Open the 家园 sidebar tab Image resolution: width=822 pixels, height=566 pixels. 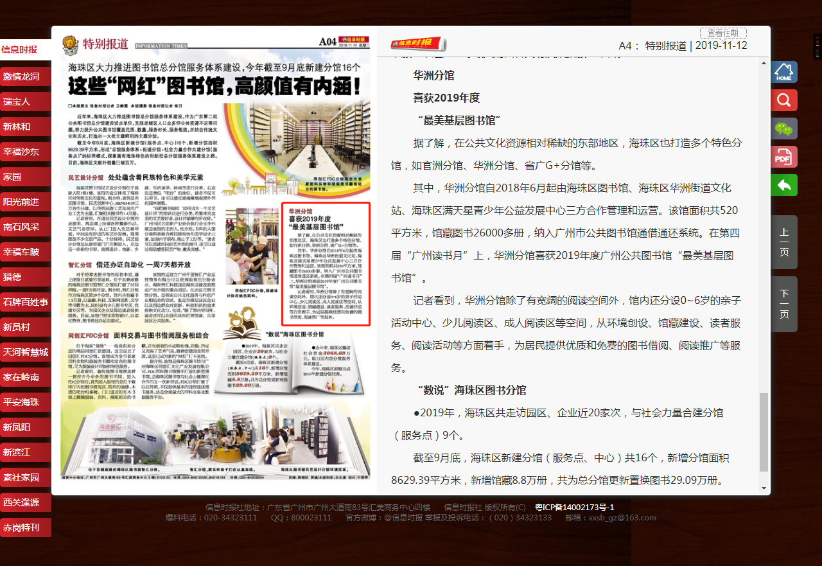point(26,177)
